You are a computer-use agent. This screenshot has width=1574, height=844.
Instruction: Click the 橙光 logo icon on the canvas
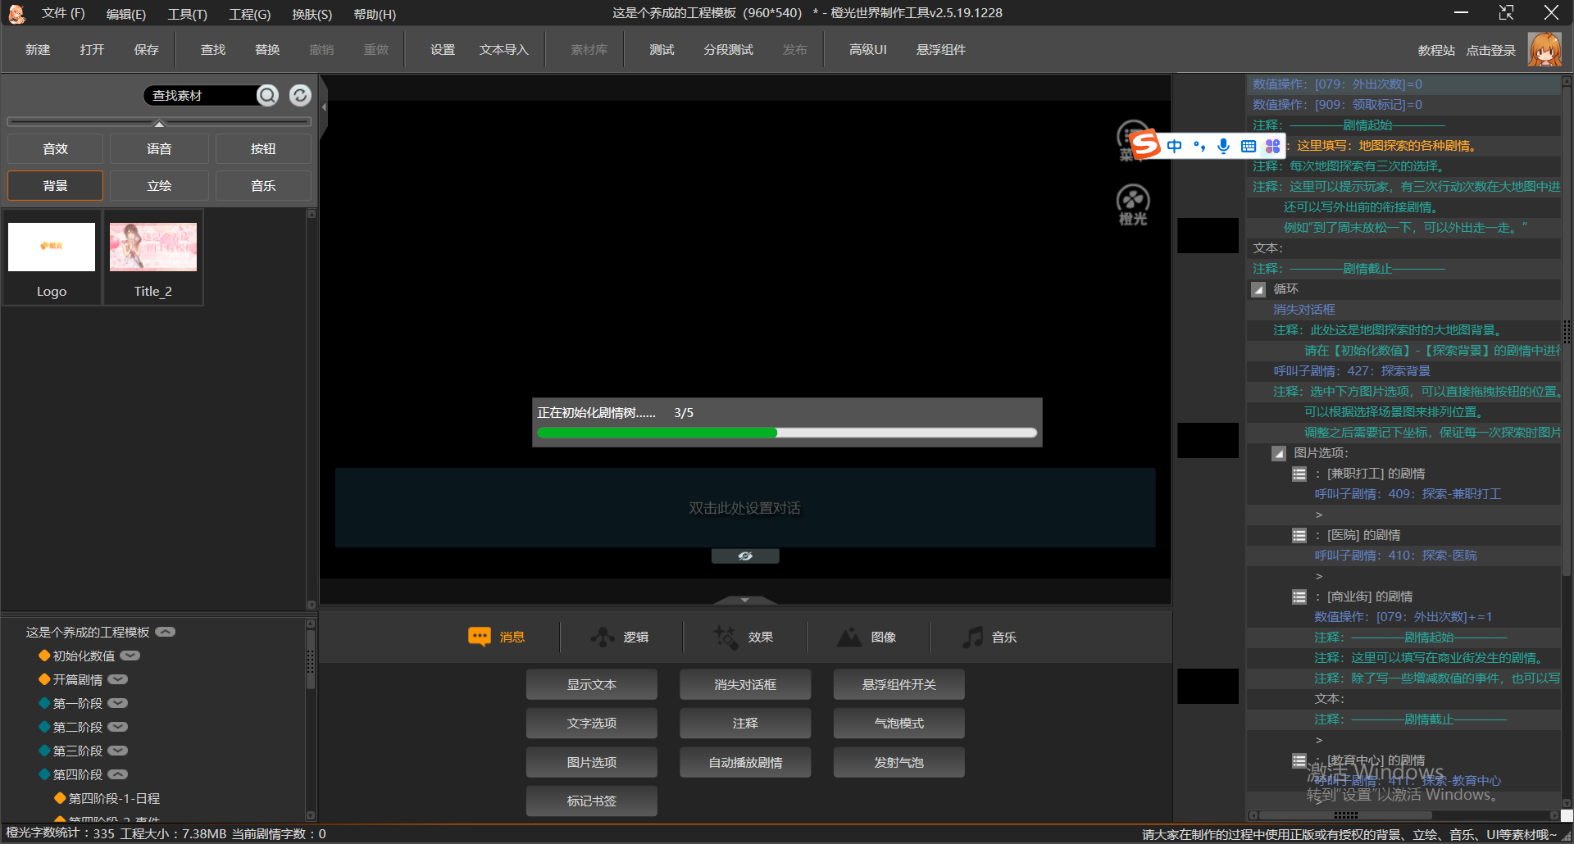1133,205
